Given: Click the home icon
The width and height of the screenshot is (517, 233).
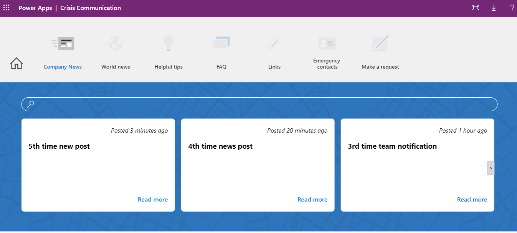Looking at the screenshot, I should tap(17, 63).
